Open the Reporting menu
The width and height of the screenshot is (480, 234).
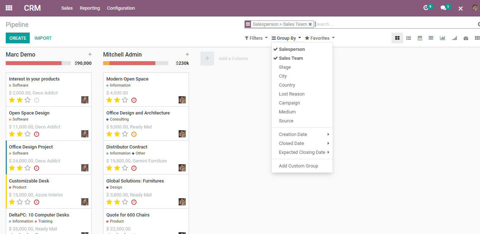pyautogui.click(x=90, y=8)
